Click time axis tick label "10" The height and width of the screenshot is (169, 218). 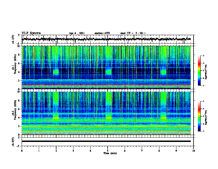(x=194, y=151)
